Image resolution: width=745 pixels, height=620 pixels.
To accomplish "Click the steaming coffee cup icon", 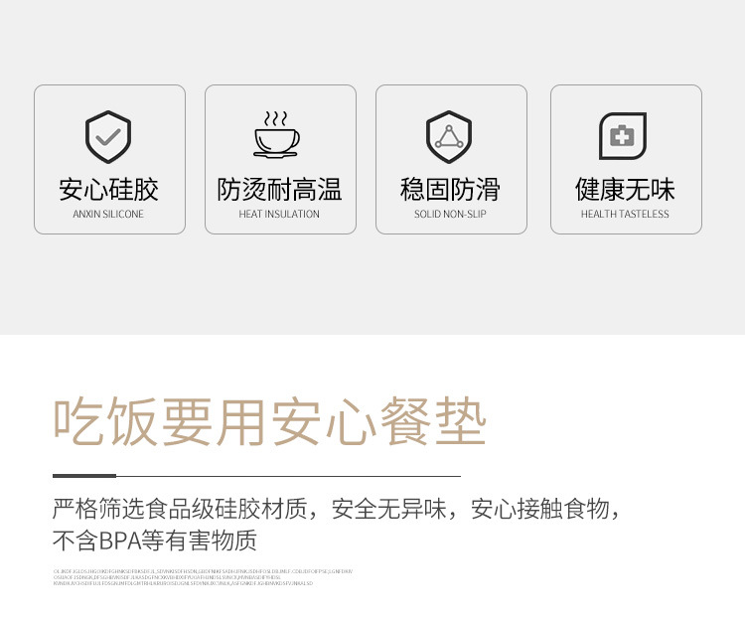I will [x=276, y=134].
